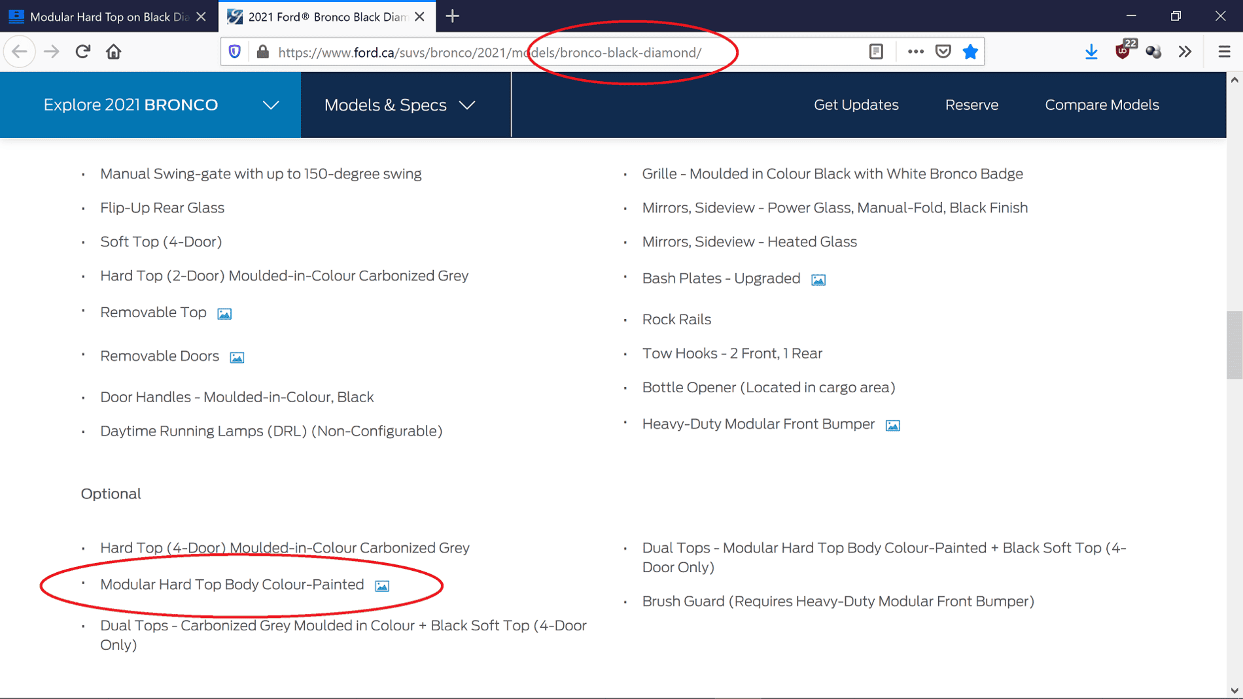Viewport: 1243px width, 699px height.
Task: Click the Soft Top (4-Door) item
Action: (x=161, y=242)
